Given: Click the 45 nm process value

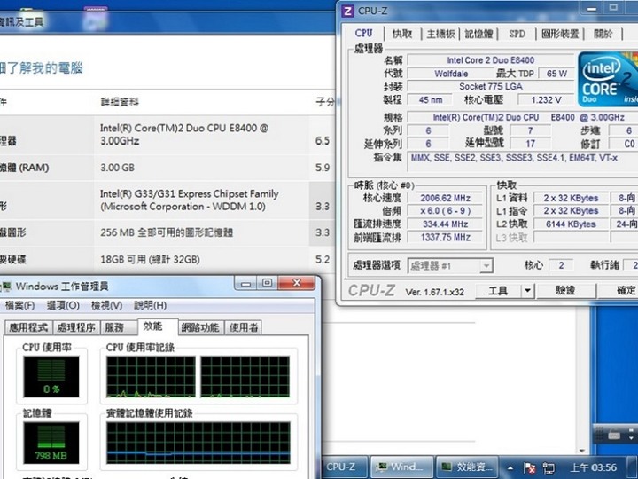Looking at the screenshot, I should coord(431,99).
